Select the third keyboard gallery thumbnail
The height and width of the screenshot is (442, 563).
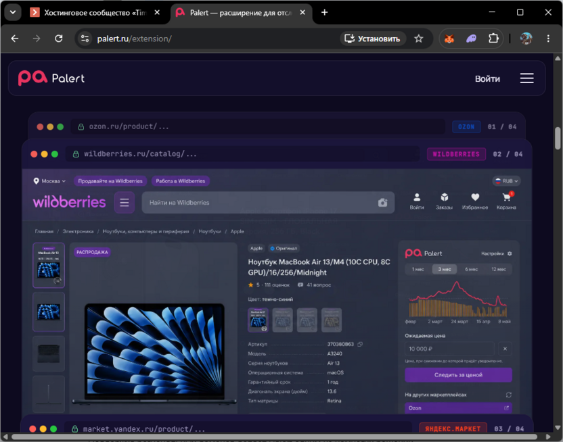pos(49,354)
